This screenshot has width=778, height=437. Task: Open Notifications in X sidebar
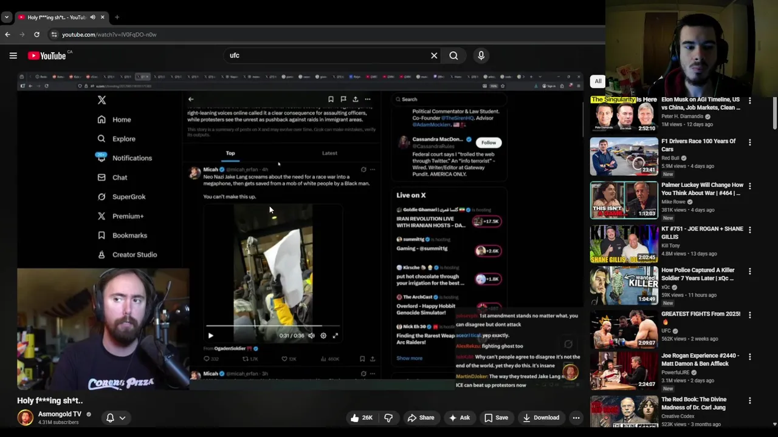point(125,158)
